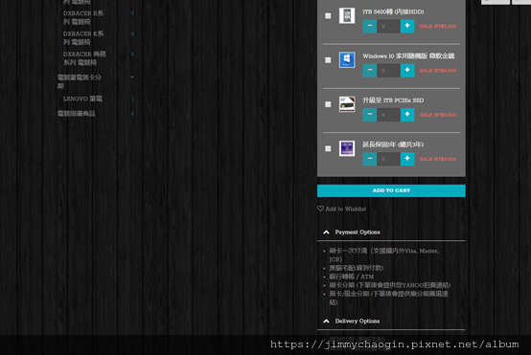
Task: Decrease quantity of 延長保固 warranty
Action: 369,159
